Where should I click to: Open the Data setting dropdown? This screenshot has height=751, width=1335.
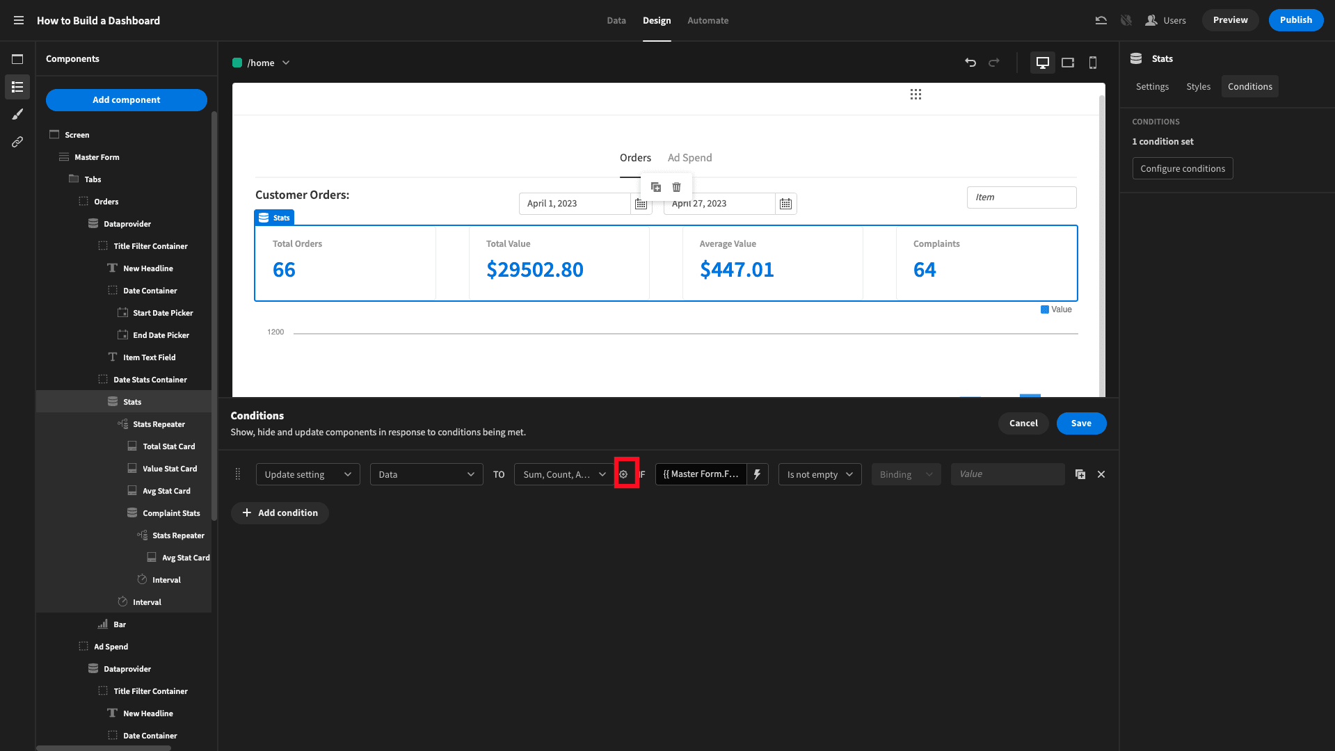pos(426,474)
